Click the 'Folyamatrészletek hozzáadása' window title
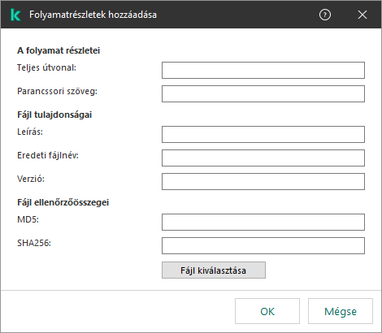The image size is (382, 333). coord(93,15)
